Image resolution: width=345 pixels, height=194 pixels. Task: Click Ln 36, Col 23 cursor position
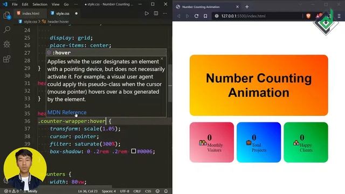click(x=88, y=191)
